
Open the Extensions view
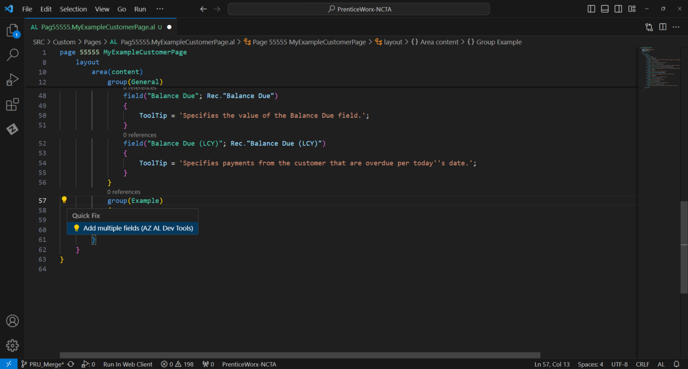pyautogui.click(x=12, y=104)
